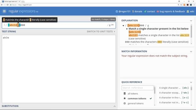Collapse the Quick Reference panel
Screen dimensions: 196x110
pyautogui.click(x=191, y=82)
